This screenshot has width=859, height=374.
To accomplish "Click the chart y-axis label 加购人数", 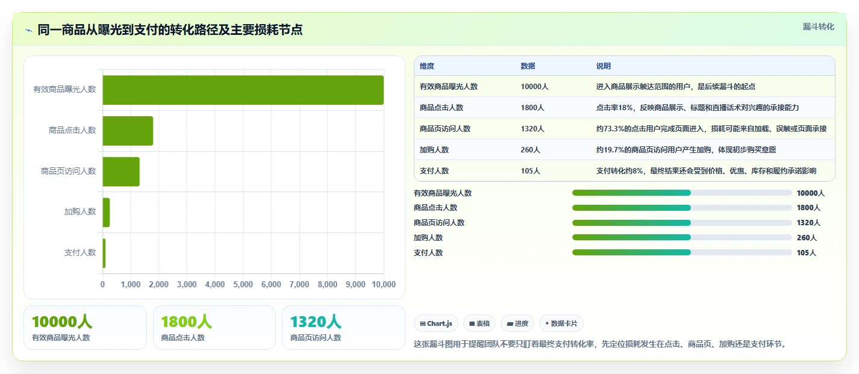I will click(80, 211).
